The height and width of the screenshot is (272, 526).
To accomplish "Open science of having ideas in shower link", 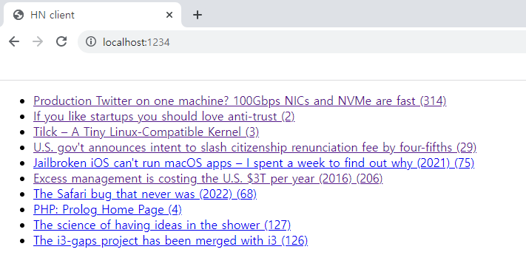I will [x=162, y=225].
